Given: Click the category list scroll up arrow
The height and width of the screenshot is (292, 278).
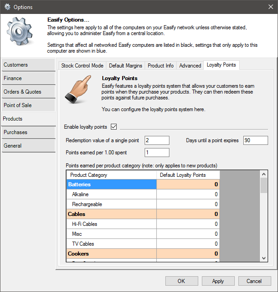Looking at the screenshot, I should point(264,174).
